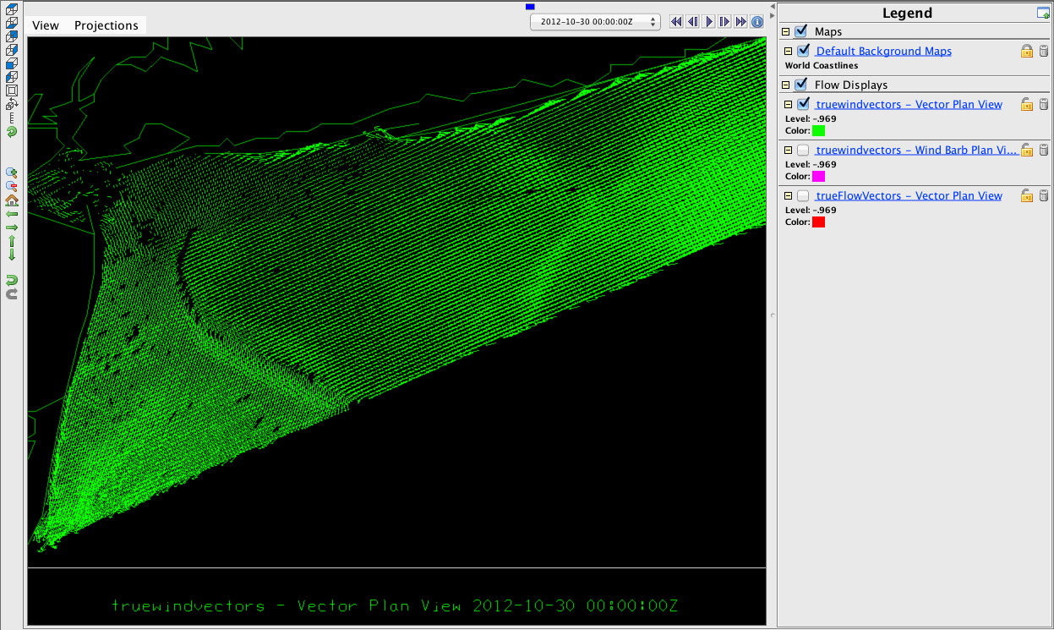Click the zoom out magnifier icon
The height and width of the screenshot is (630, 1054).
point(12,186)
